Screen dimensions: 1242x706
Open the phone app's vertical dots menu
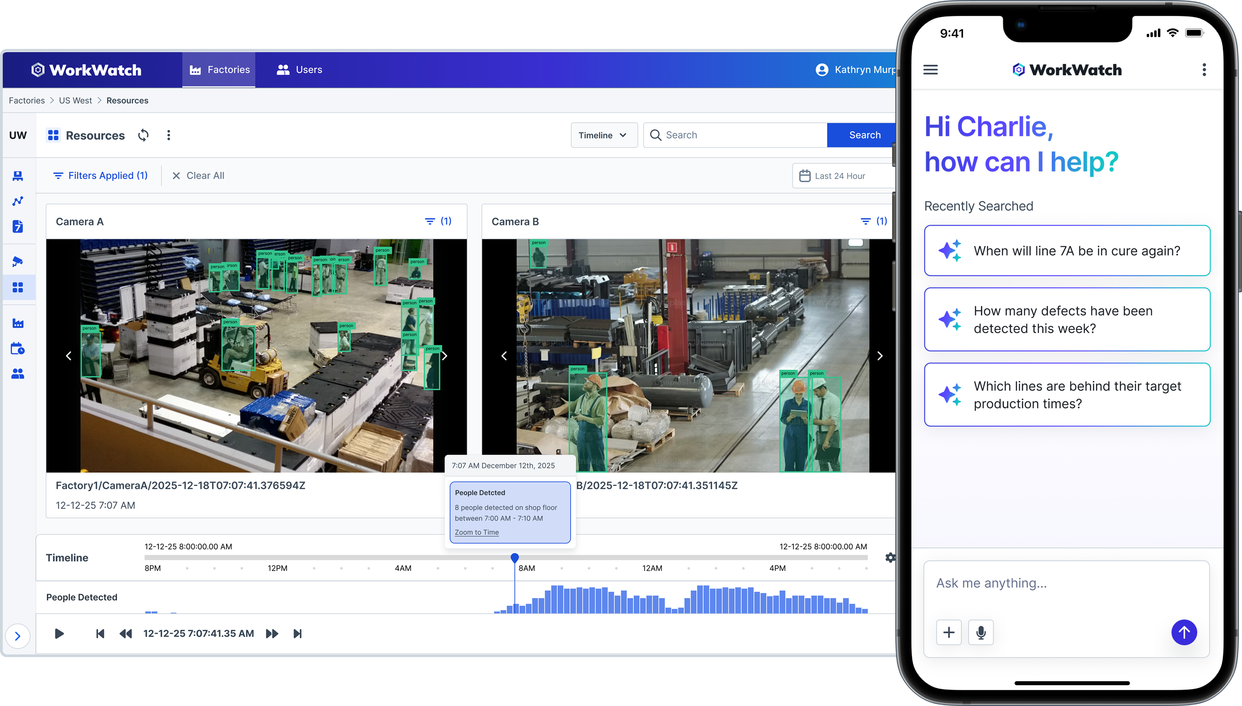click(1203, 70)
